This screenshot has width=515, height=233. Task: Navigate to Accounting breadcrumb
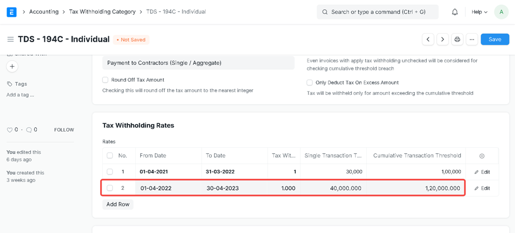pos(44,12)
